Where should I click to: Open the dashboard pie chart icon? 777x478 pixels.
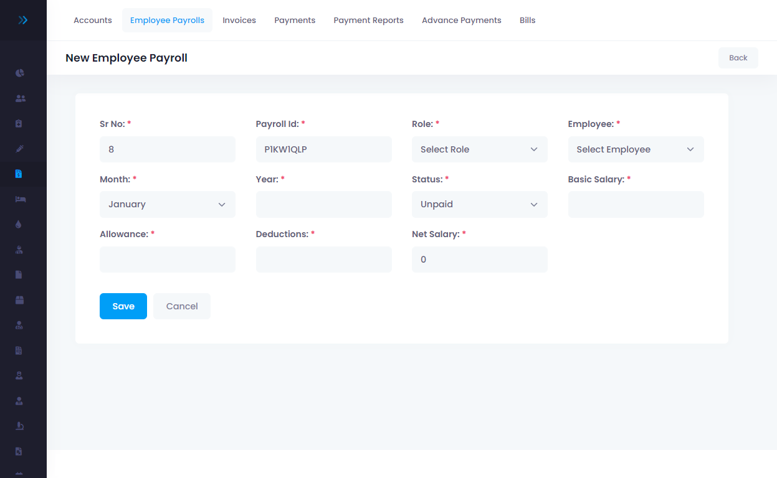click(x=19, y=72)
